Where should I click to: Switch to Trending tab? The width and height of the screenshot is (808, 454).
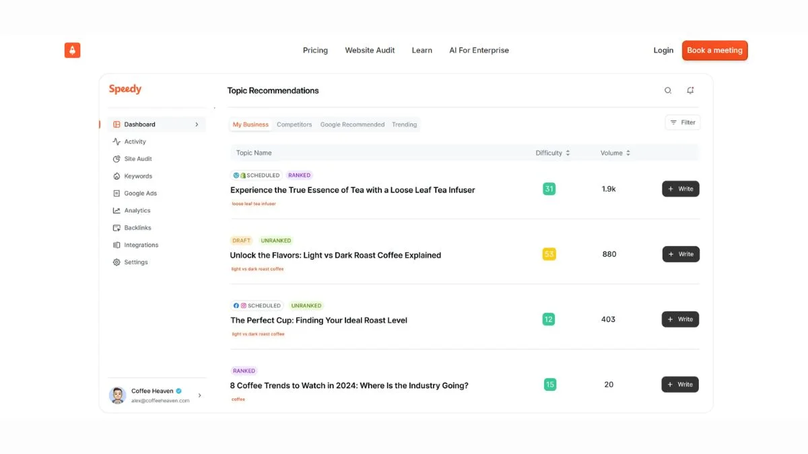[x=404, y=124]
